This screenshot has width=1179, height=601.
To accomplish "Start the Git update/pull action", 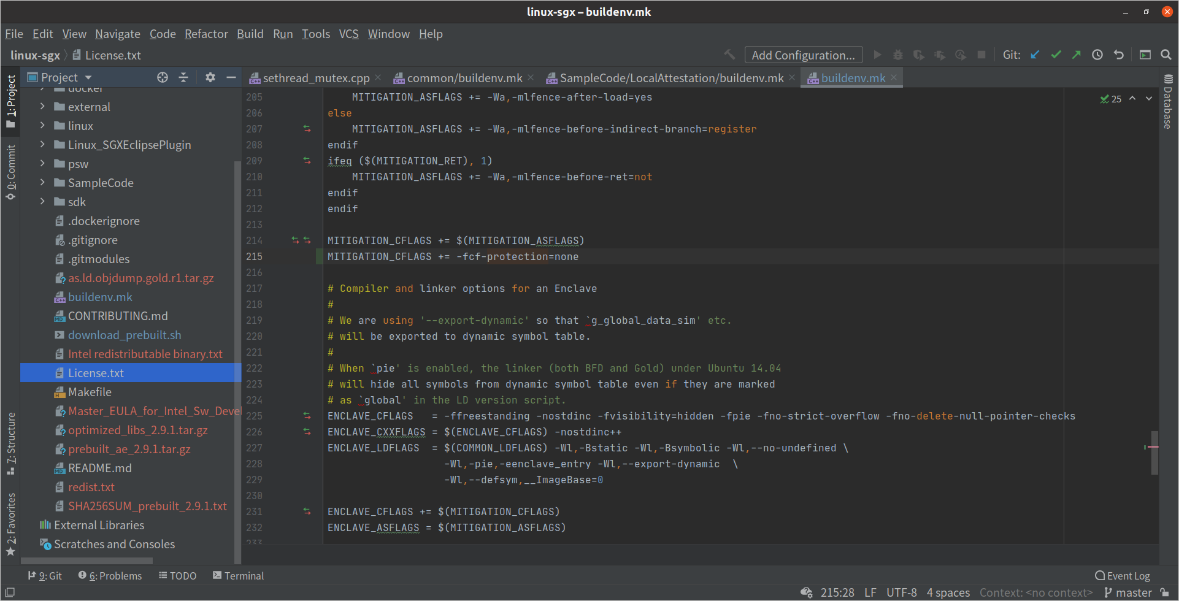I will [1035, 55].
